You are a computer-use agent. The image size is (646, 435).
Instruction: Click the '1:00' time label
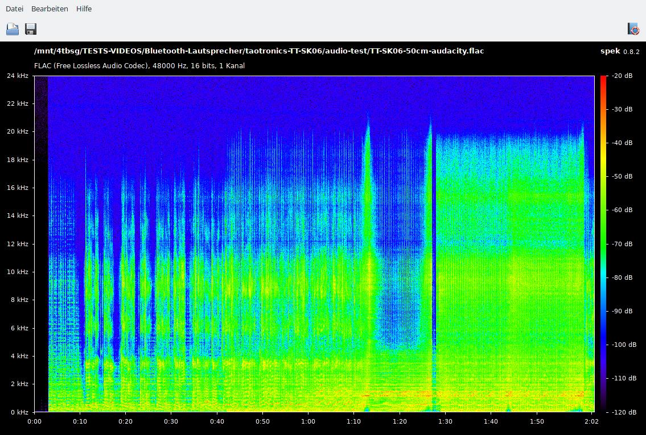[308, 421]
